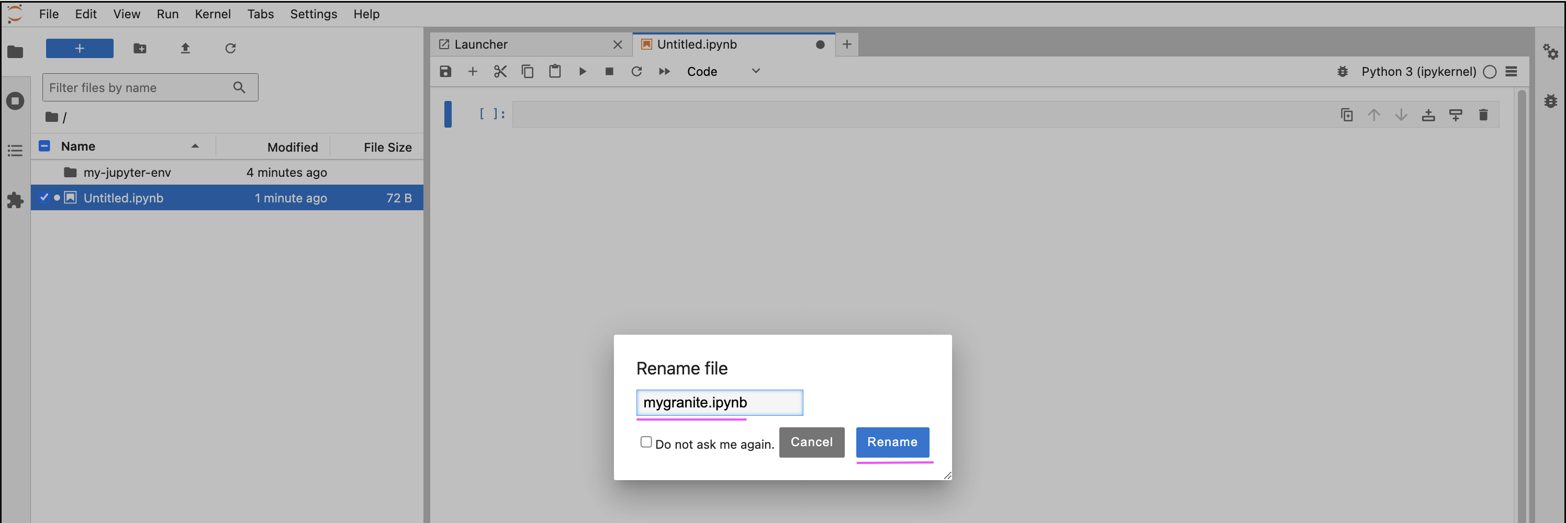The height and width of the screenshot is (523, 1566).
Task: Cut the selected cell with the scissors icon
Action: pyautogui.click(x=500, y=72)
